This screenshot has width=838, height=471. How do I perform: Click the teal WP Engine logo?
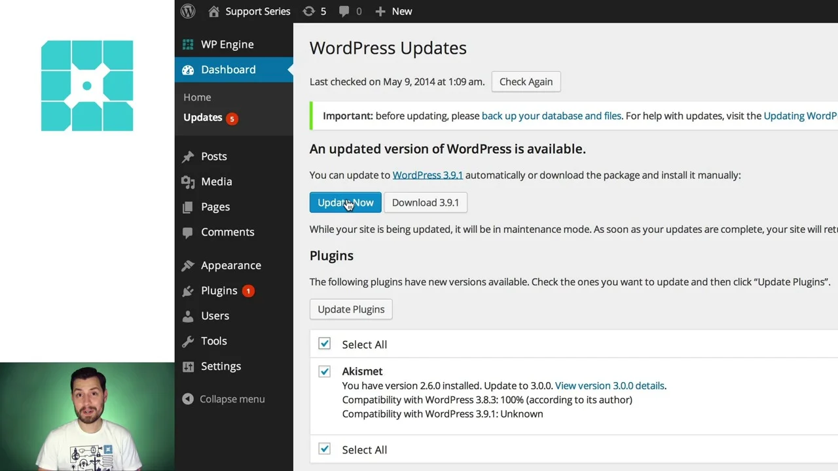click(x=87, y=86)
